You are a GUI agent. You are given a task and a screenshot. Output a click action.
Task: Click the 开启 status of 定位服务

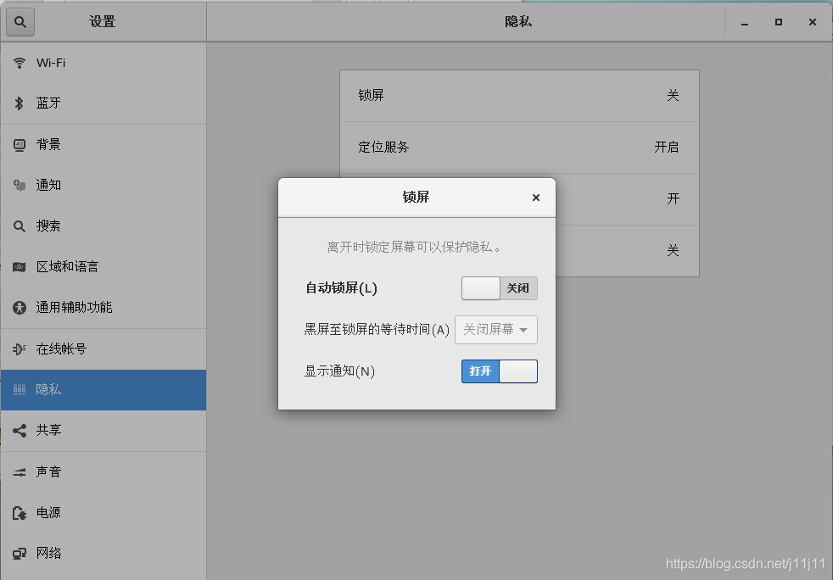[x=666, y=148]
